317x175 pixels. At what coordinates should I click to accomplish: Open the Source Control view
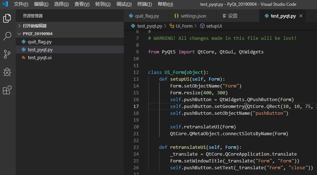coord(7,54)
